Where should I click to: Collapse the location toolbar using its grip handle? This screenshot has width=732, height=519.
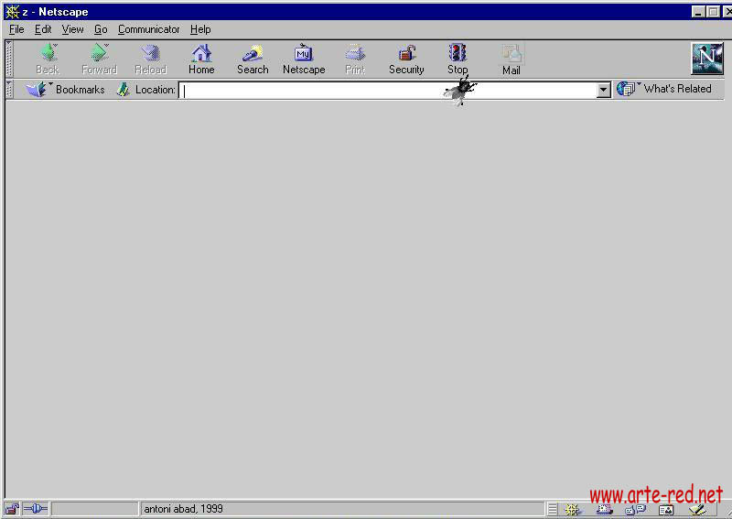(x=9, y=90)
